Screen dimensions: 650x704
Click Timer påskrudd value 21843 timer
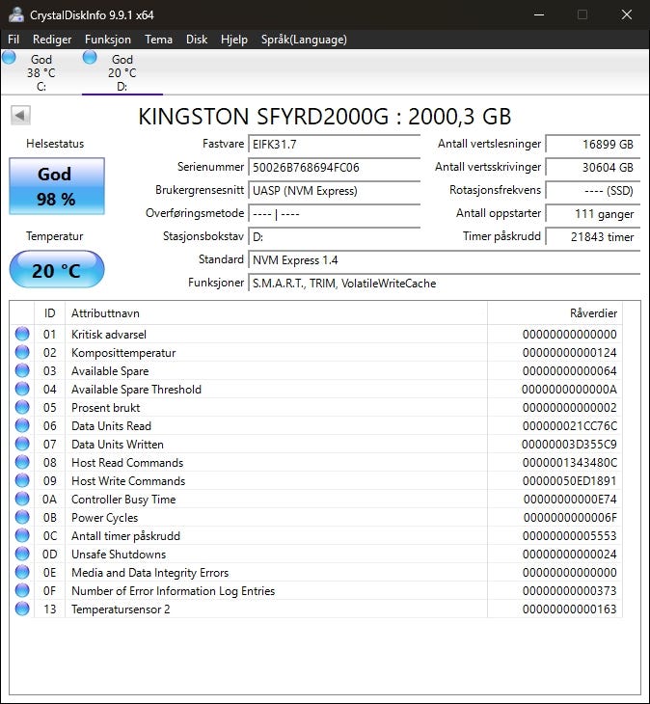click(x=592, y=236)
